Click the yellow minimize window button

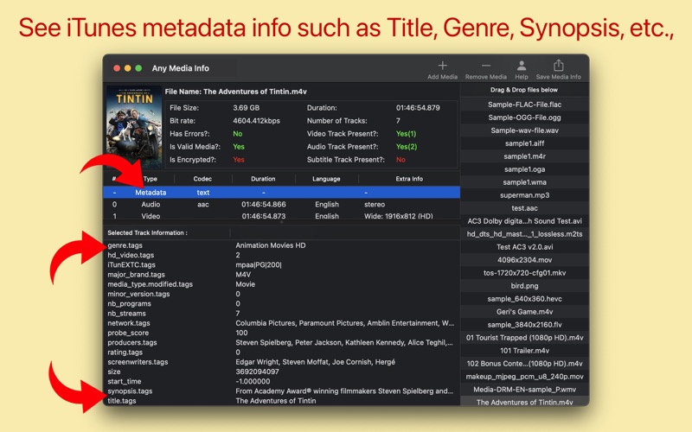(127, 68)
